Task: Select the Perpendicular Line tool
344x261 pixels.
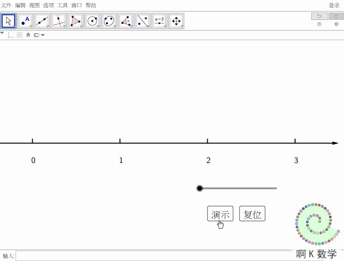Action: tap(59, 21)
